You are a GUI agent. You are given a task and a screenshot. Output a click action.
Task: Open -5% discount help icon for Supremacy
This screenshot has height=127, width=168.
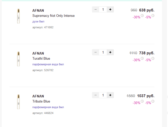tap(153, 16)
